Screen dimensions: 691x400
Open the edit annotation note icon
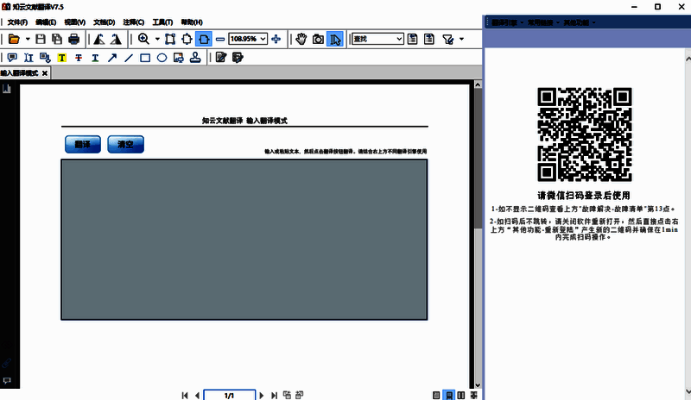(221, 58)
